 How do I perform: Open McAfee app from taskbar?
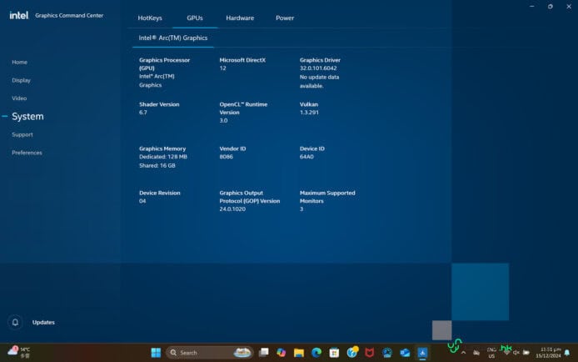click(369, 353)
